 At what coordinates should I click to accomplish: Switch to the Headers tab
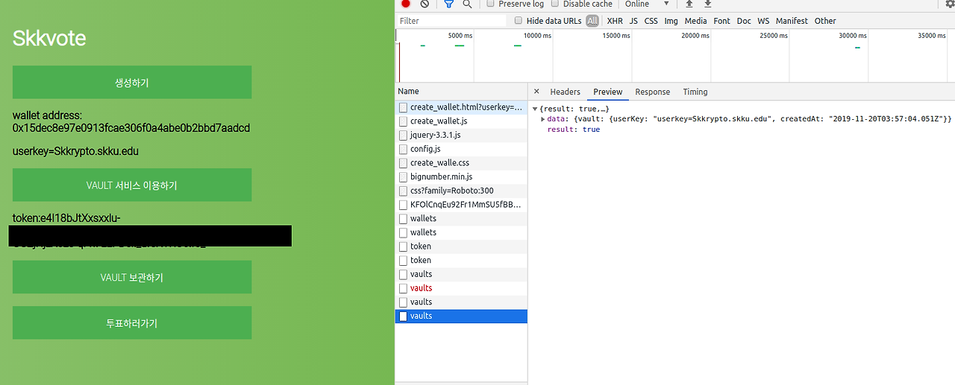(565, 92)
